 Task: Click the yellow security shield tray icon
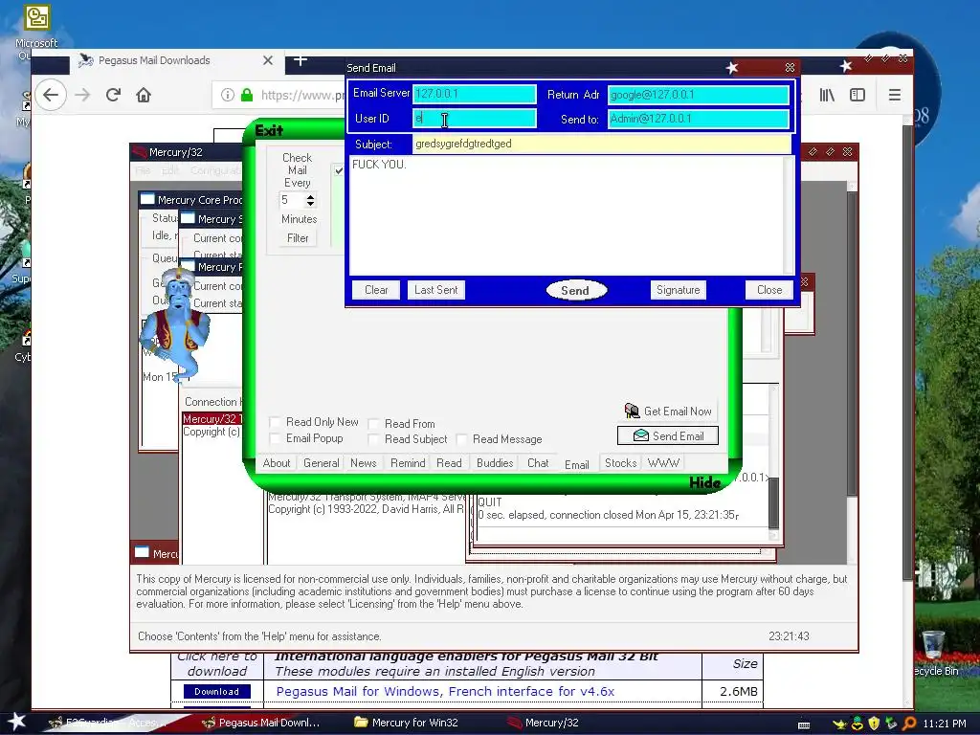tap(875, 724)
